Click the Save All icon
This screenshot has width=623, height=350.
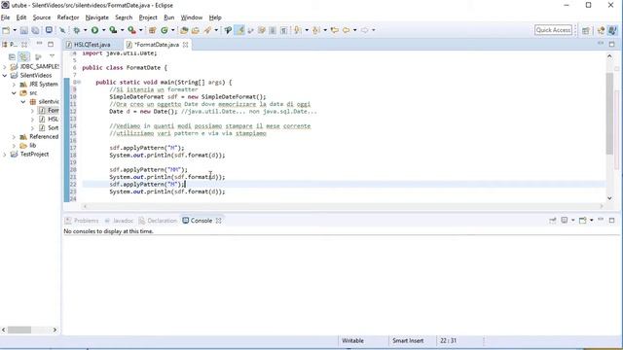[x=35, y=30]
